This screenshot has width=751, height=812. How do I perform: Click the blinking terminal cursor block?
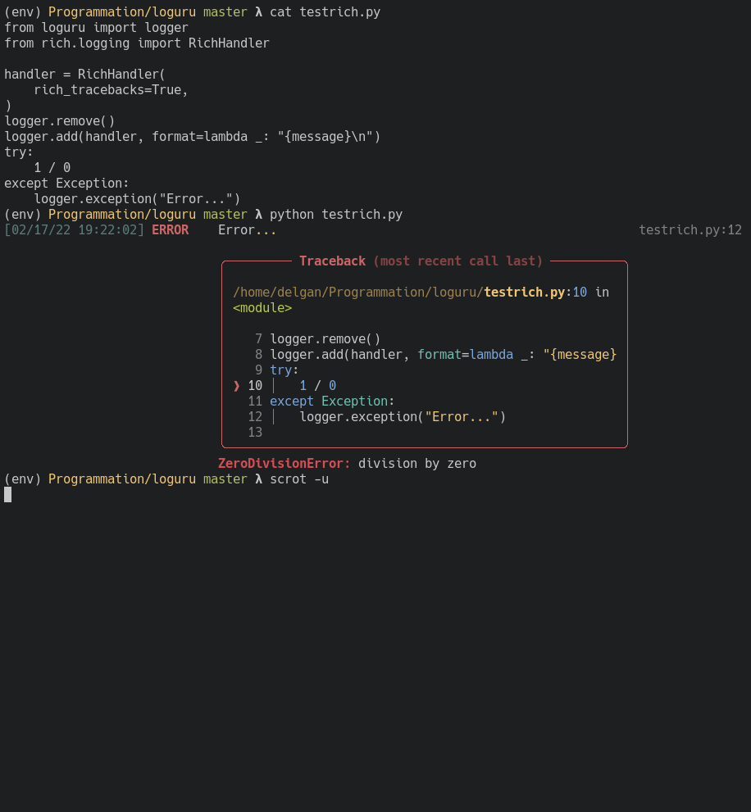[x=7, y=494]
